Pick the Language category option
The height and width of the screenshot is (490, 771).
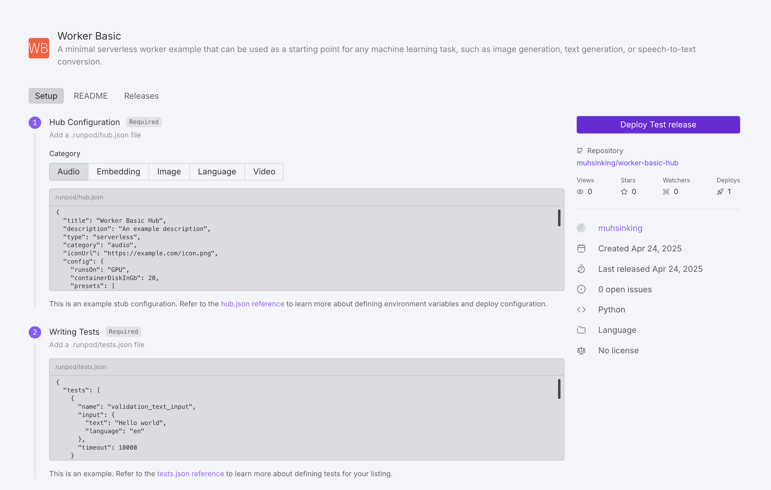pos(217,172)
